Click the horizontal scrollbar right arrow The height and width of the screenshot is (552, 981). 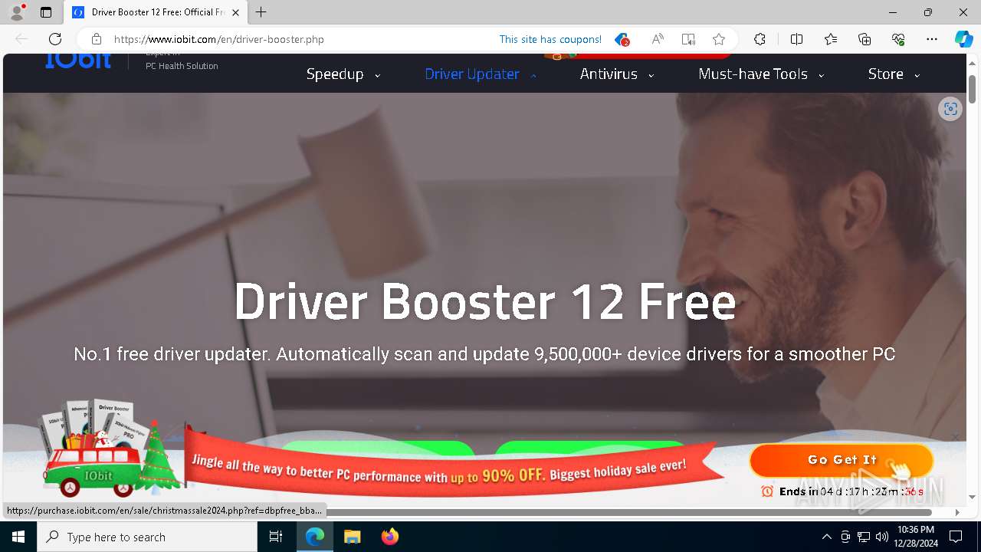pyautogui.click(x=956, y=512)
